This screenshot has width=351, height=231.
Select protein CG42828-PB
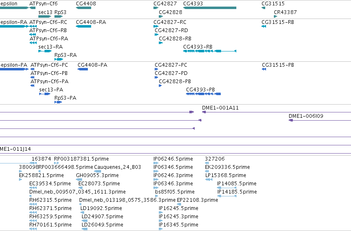click(x=175, y=82)
